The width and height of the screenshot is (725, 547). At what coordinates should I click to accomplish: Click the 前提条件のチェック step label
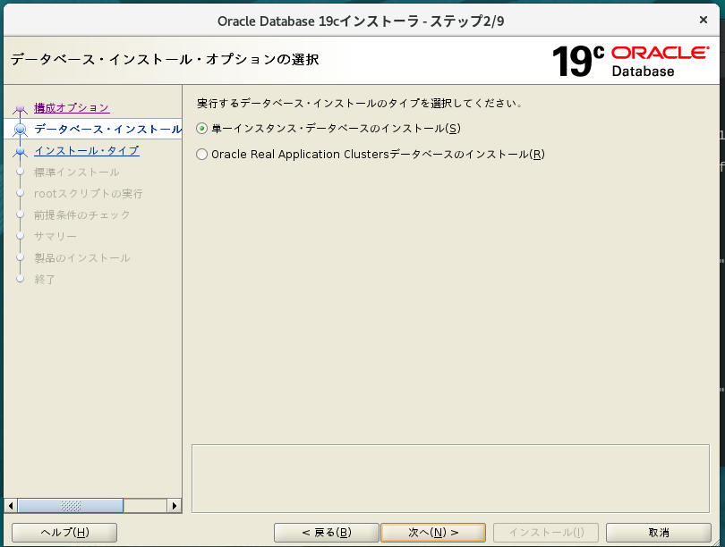(x=82, y=215)
